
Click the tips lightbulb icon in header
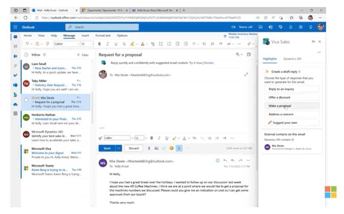(x=311, y=27)
